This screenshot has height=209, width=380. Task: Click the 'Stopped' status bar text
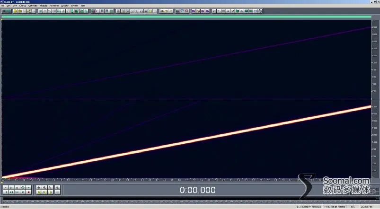point(5,207)
